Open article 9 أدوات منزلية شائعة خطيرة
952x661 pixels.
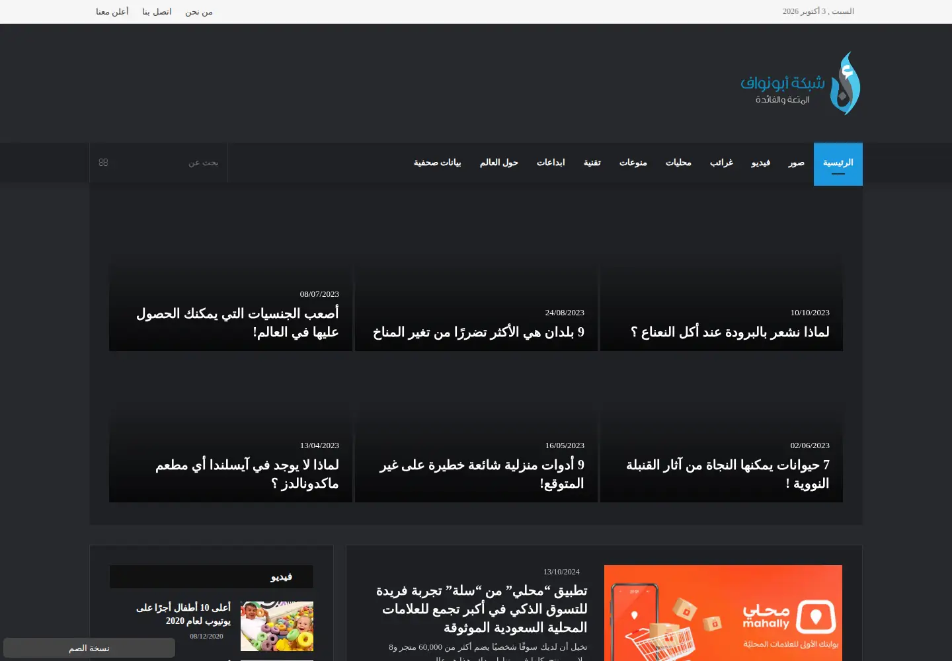(x=481, y=474)
